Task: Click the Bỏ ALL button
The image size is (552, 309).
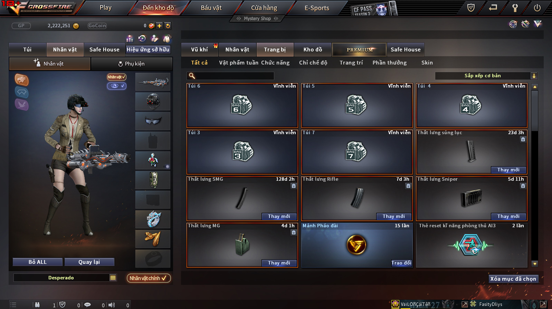Action: coord(38,262)
